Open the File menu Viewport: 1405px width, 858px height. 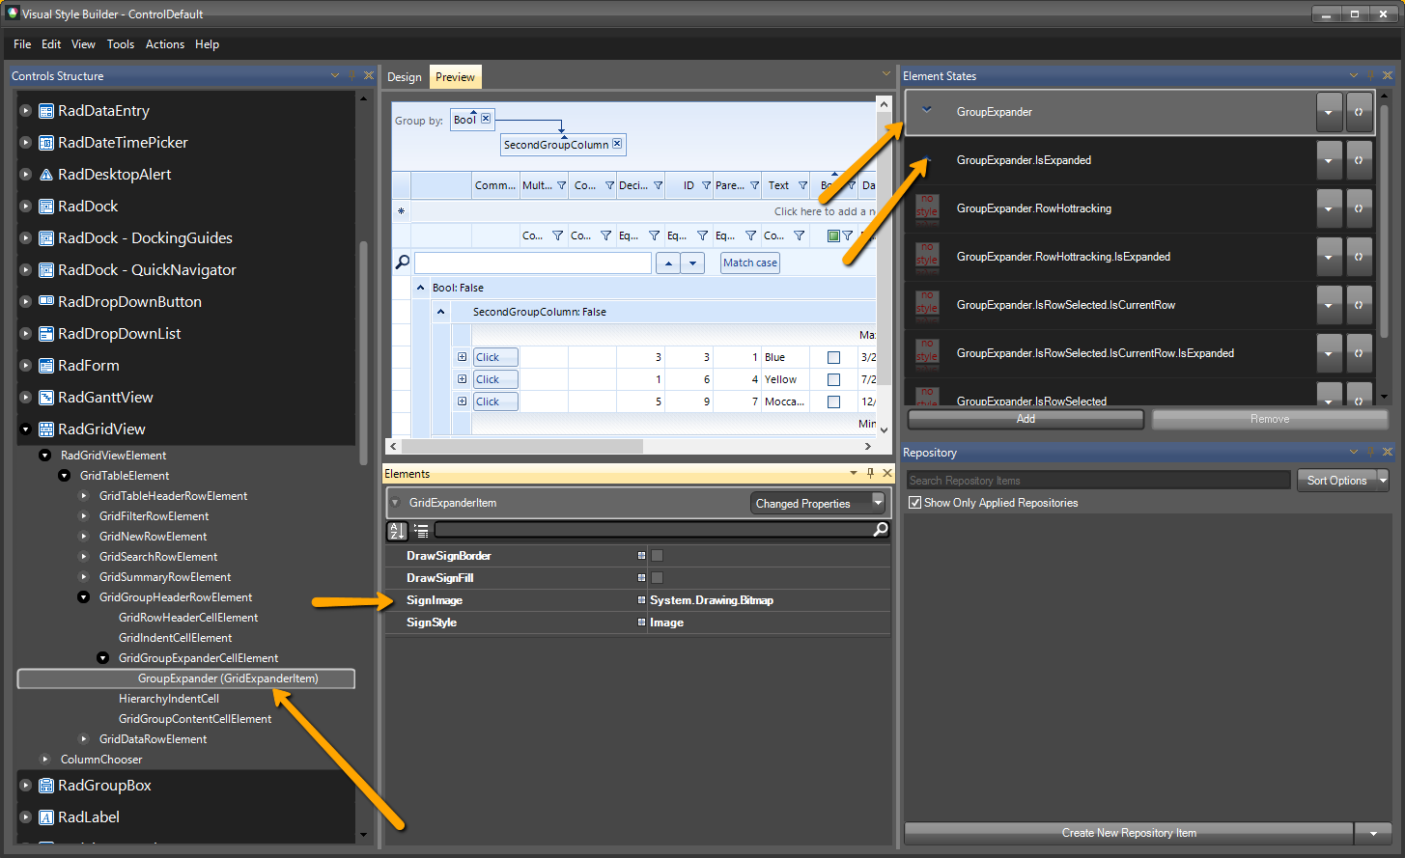[22, 44]
